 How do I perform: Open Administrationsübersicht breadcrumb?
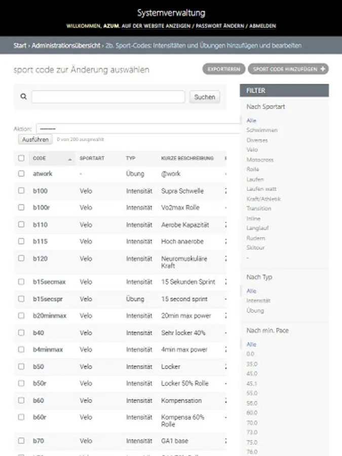pos(66,46)
